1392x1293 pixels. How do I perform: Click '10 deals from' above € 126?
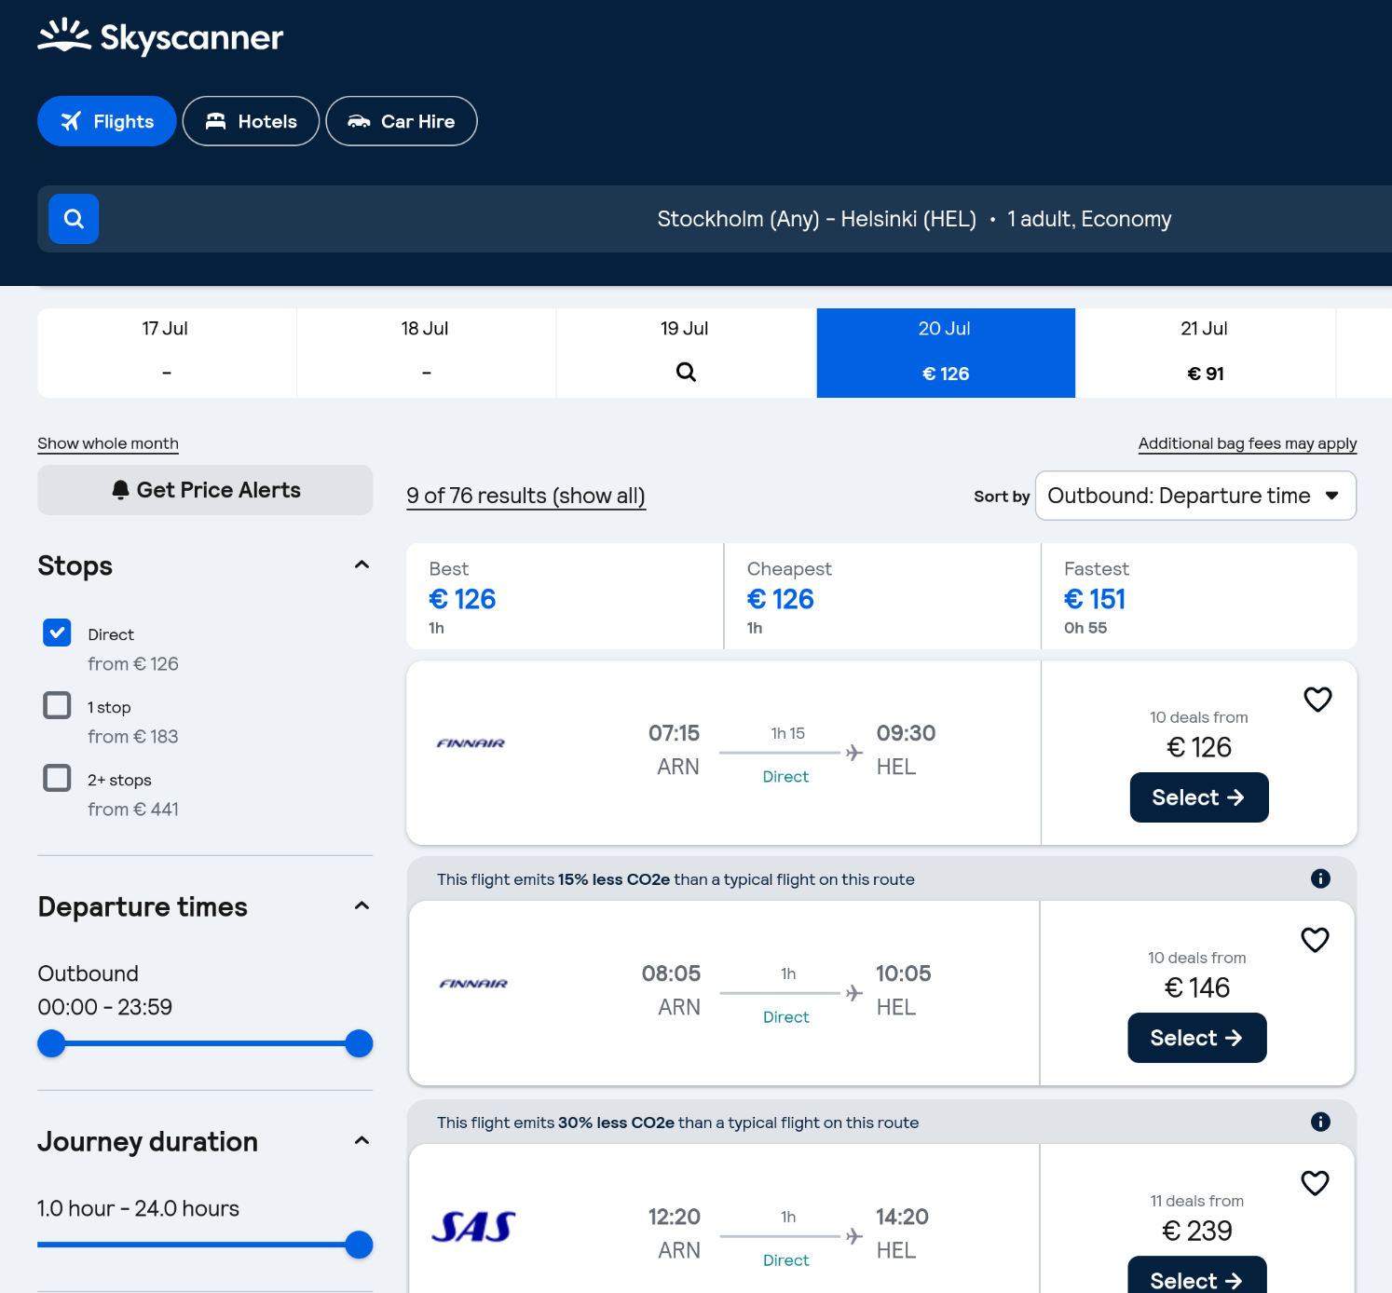click(1199, 717)
